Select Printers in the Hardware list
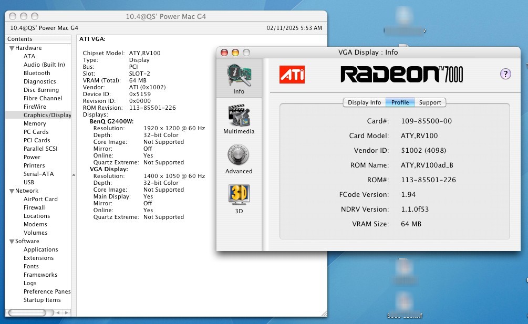Viewport: 528px width, 324px height. pyautogui.click(x=34, y=165)
